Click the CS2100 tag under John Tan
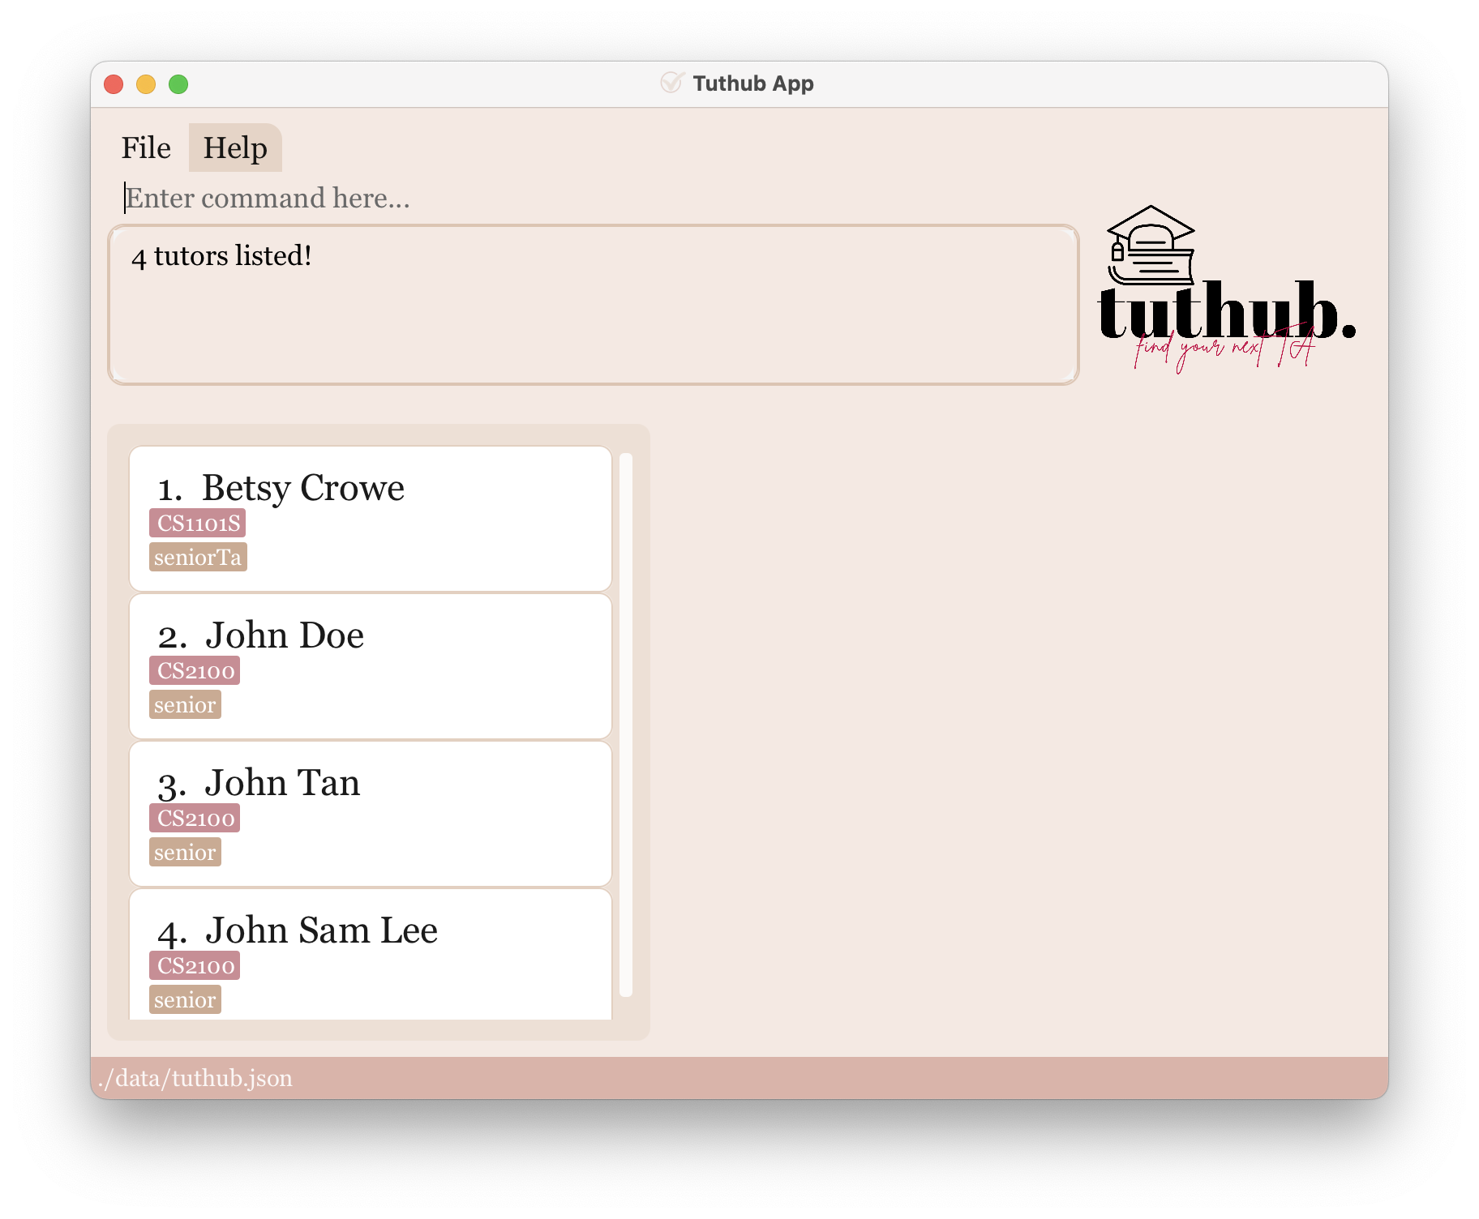Image resolution: width=1479 pixels, height=1219 pixels. pos(195,819)
